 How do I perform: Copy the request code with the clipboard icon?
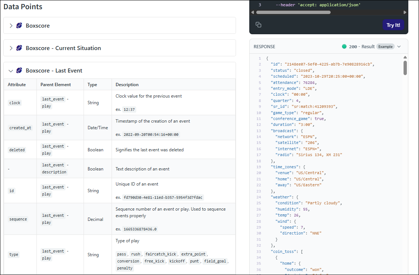258,25
